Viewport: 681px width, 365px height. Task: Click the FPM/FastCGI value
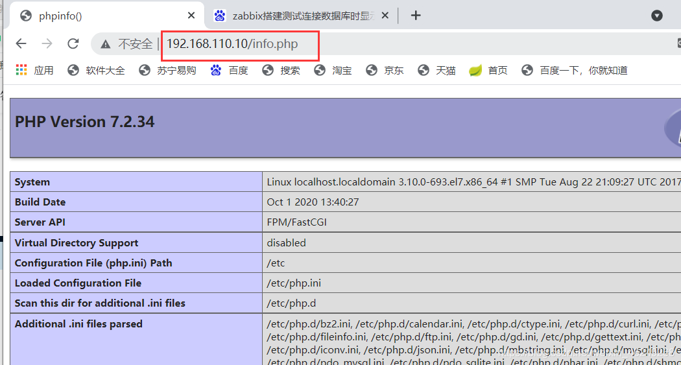coord(296,222)
